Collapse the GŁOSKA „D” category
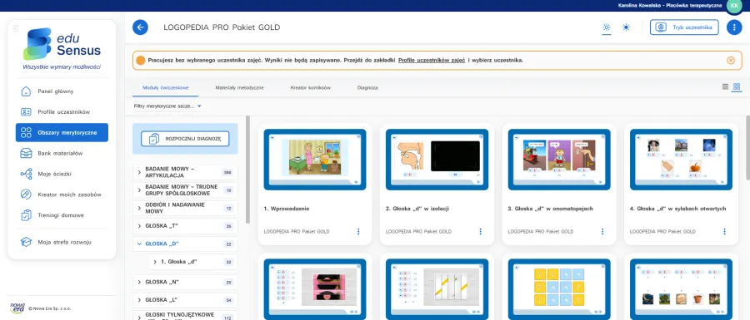This screenshot has width=750, height=320. [185, 244]
